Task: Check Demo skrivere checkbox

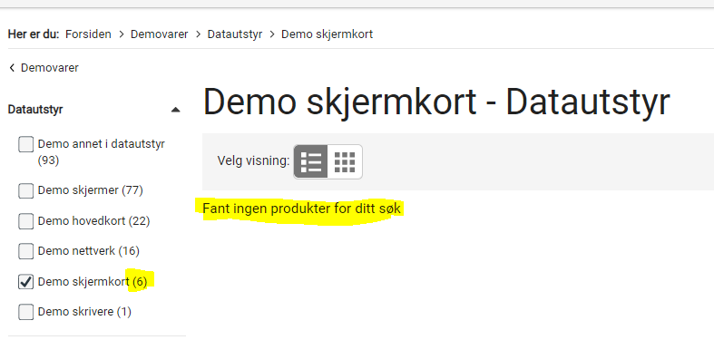Action: coord(25,312)
